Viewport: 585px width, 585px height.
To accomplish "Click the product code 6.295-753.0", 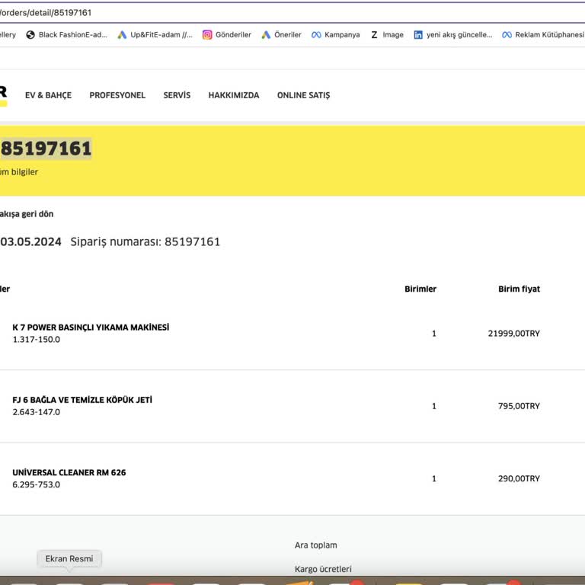I will [x=37, y=484].
